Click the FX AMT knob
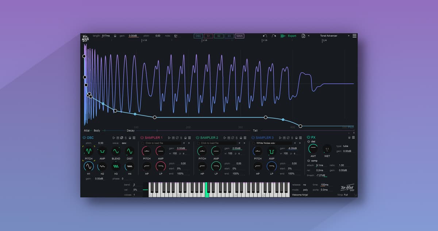Image resolution: width=438 pixels, height=231 pixels. 313,148
